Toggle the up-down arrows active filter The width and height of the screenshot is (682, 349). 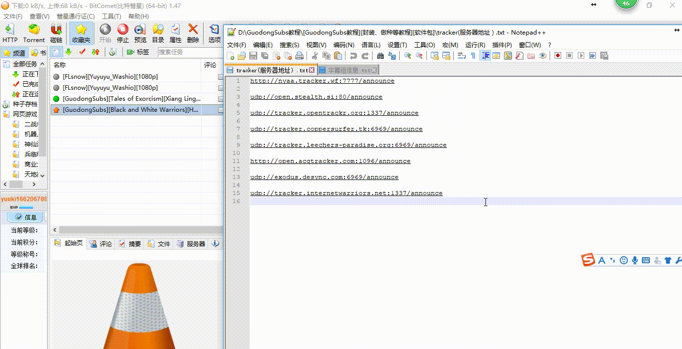point(95,52)
